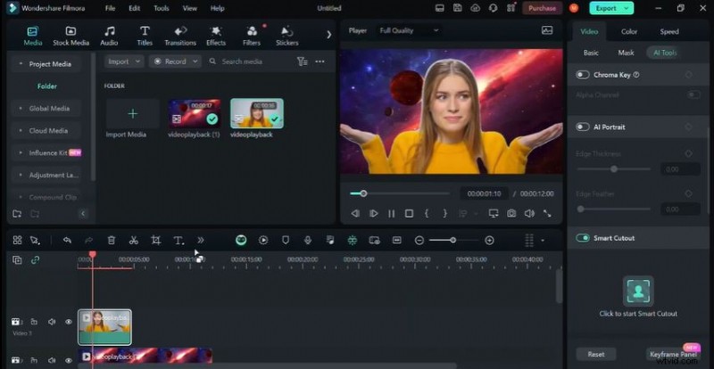This screenshot has width=714, height=369.
Task: Select the Basic sub-tab
Action: coord(591,53)
